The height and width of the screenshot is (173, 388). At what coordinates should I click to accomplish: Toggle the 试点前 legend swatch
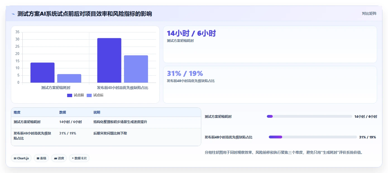coord(70,95)
